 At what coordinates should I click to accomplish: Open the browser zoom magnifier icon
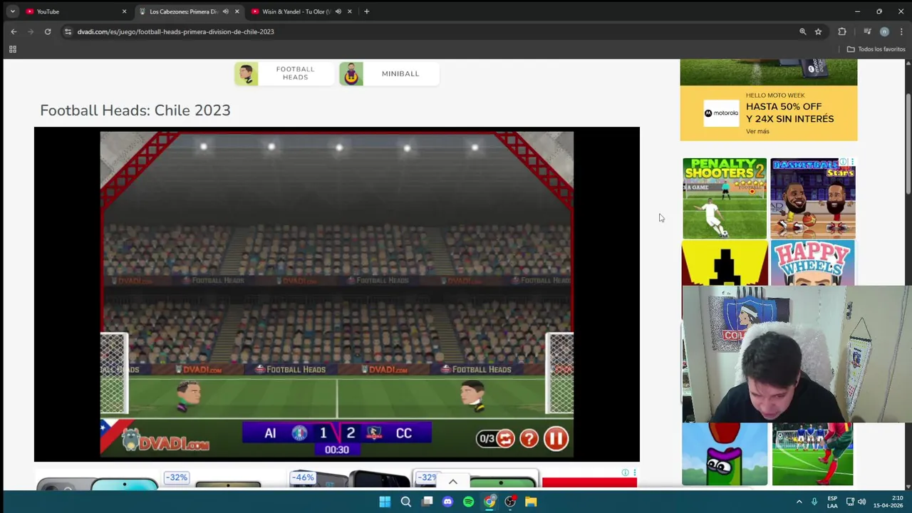[x=802, y=31]
